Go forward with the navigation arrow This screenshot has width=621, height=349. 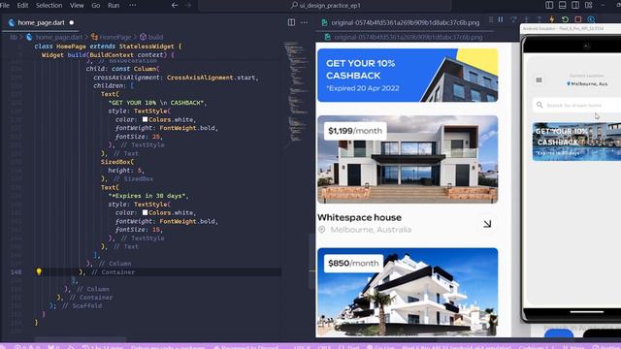point(188,5)
